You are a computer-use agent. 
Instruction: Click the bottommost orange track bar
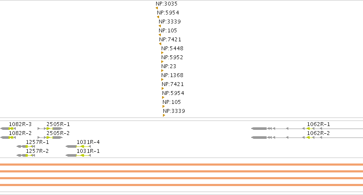[182, 185]
